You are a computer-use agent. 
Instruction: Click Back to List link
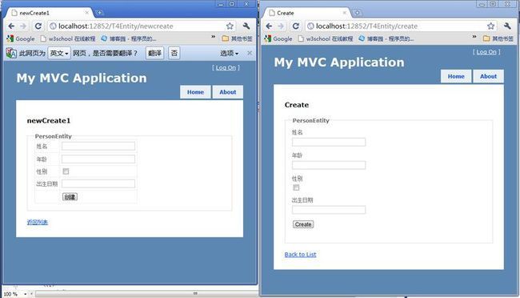[301, 255]
